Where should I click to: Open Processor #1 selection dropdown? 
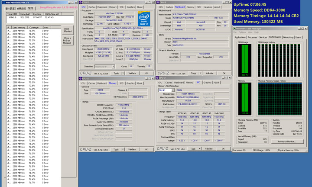coord(104,66)
